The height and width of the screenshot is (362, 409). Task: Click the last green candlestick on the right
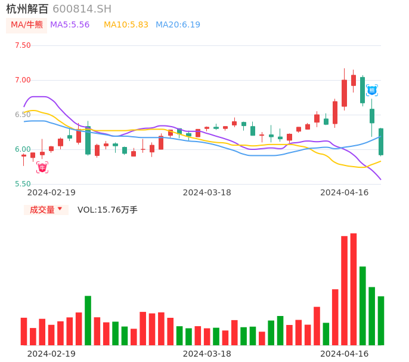click(x=381, y=142)
